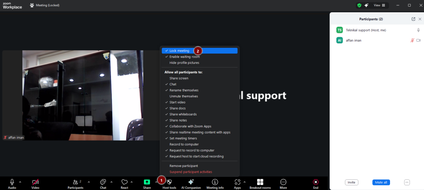Open the More options toolbar icon
The height and width of the screenshot is (190, 424).
(283, 182)
